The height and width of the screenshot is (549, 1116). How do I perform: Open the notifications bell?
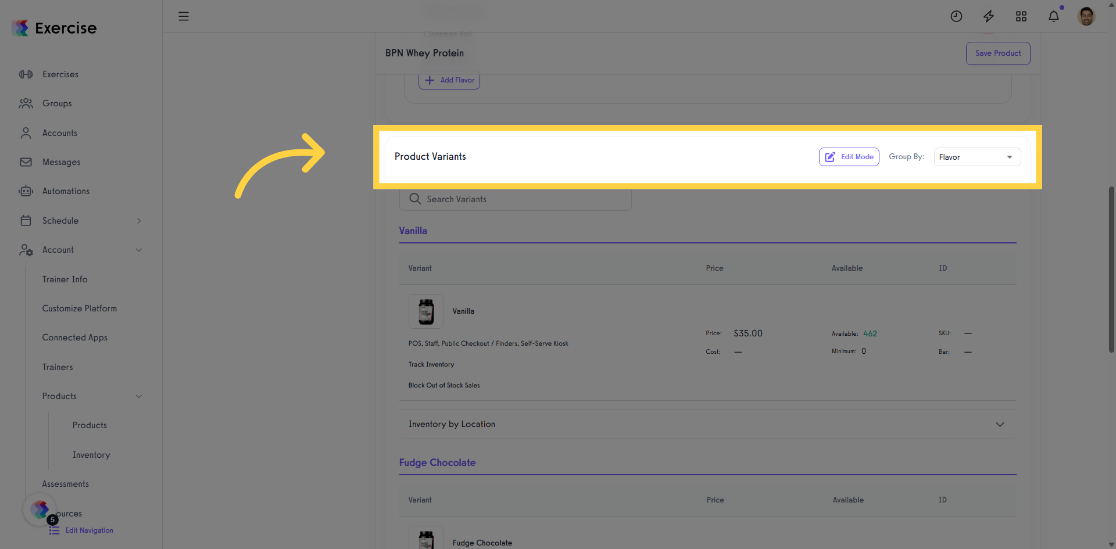[1054, 16]
